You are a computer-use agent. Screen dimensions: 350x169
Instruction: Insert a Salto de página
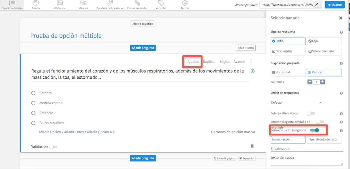tap(224, 158)
